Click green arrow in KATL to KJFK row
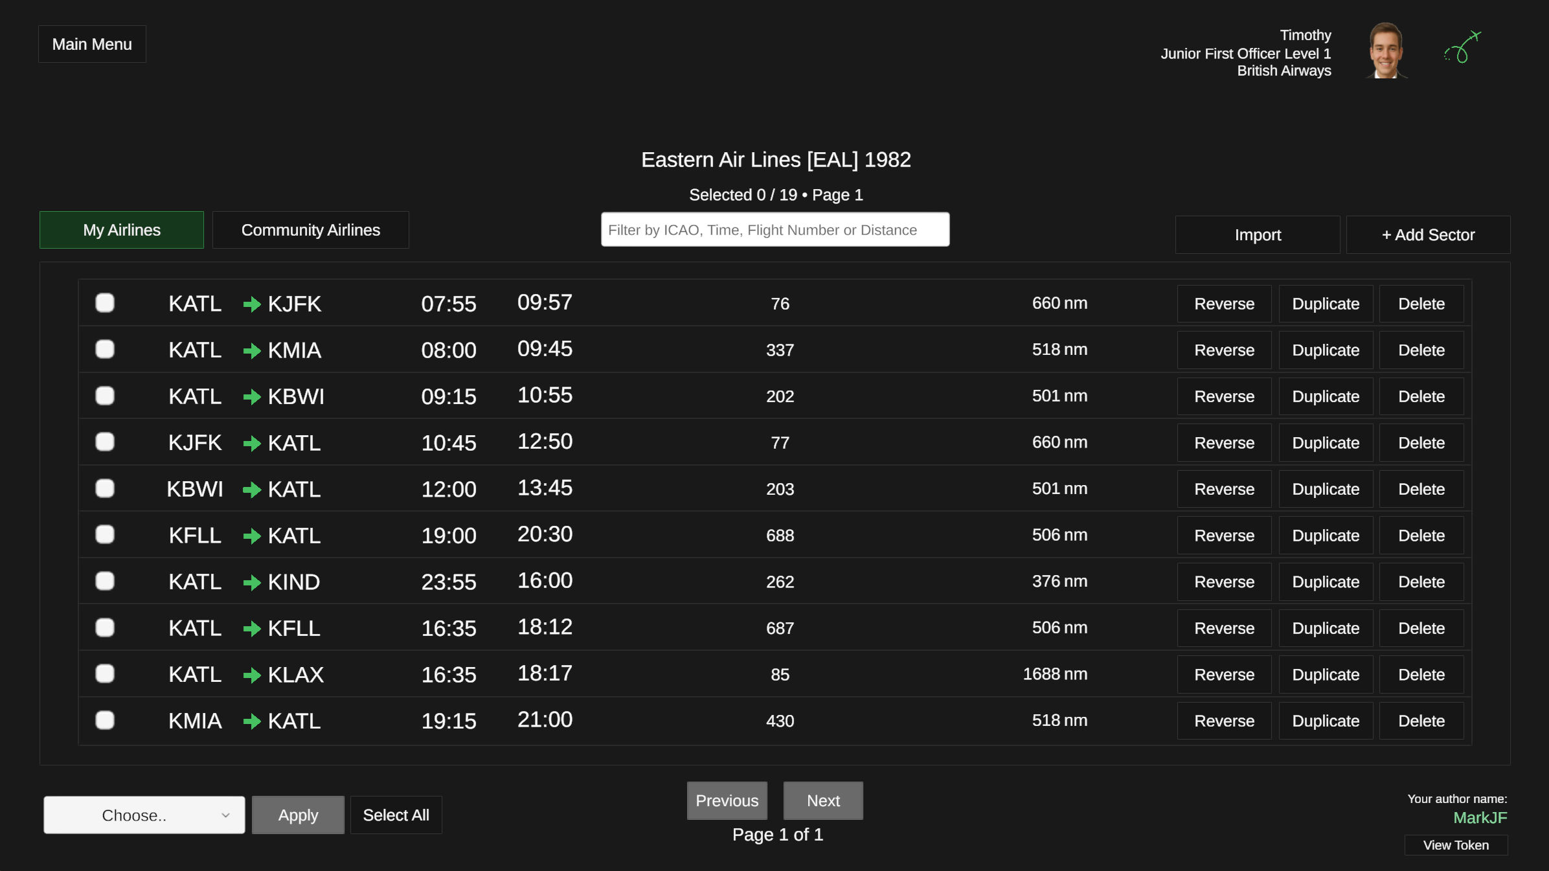The height and width of the screenshot is (871, 1549). [x=251, y=304]
